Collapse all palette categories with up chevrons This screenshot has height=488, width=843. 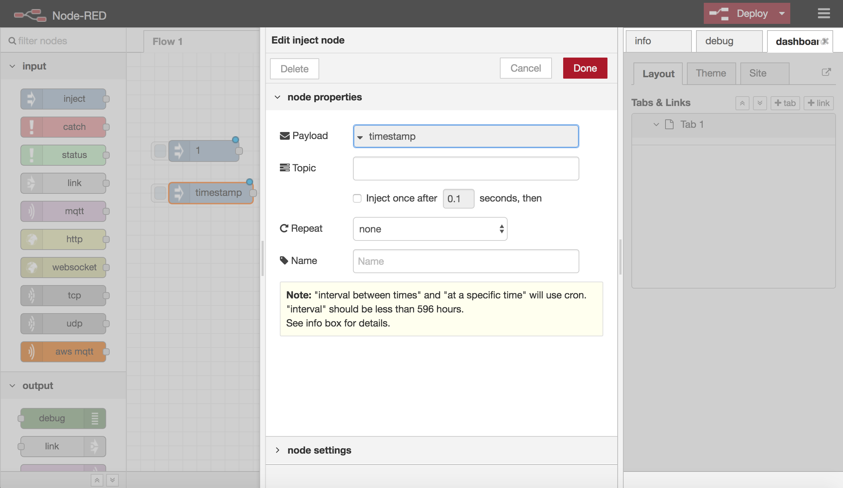click(97, 480)
